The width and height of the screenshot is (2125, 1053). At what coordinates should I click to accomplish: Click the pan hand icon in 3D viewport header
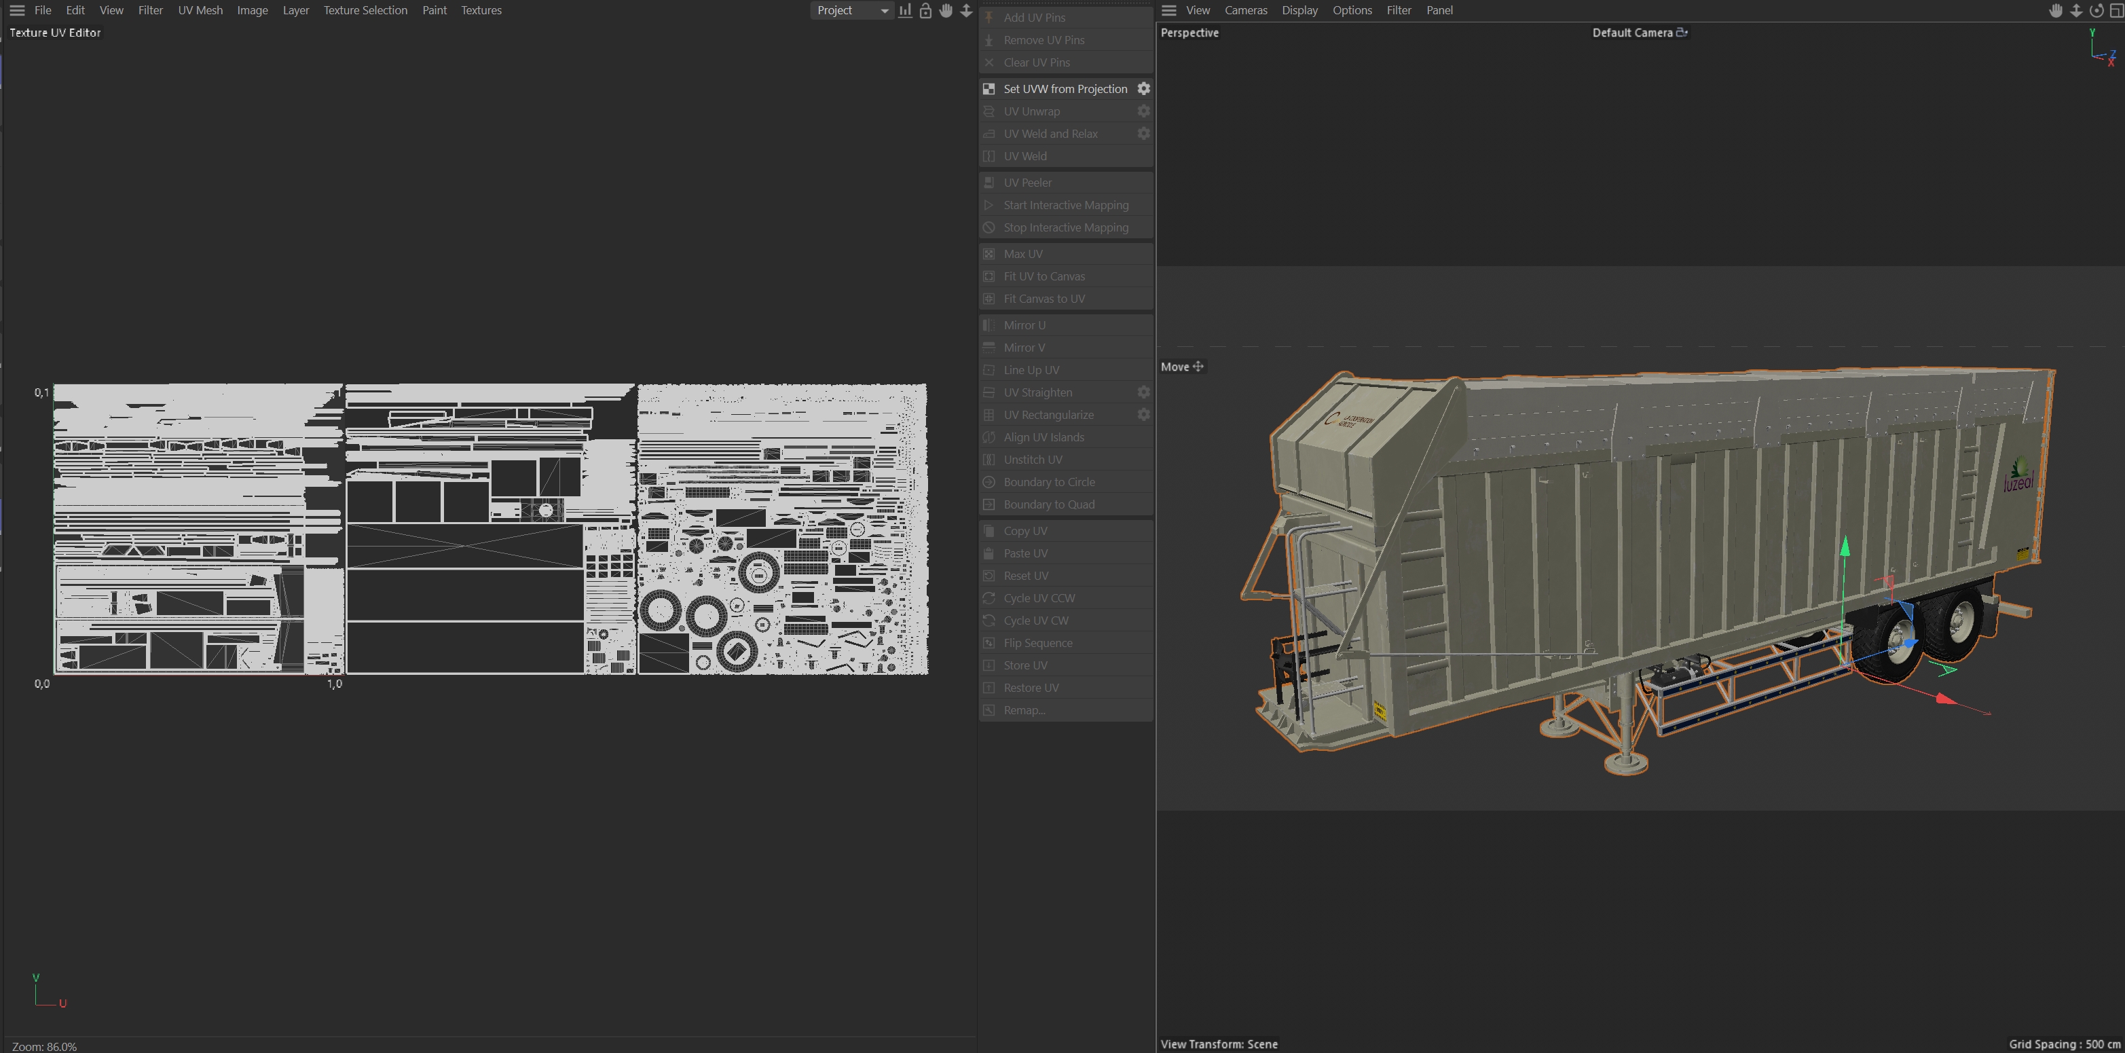click(2056, 11)
